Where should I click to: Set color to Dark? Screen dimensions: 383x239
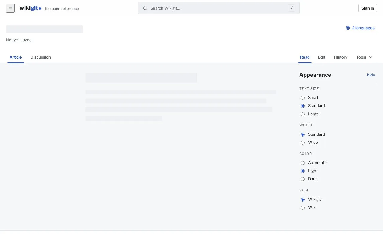point(303,179)
